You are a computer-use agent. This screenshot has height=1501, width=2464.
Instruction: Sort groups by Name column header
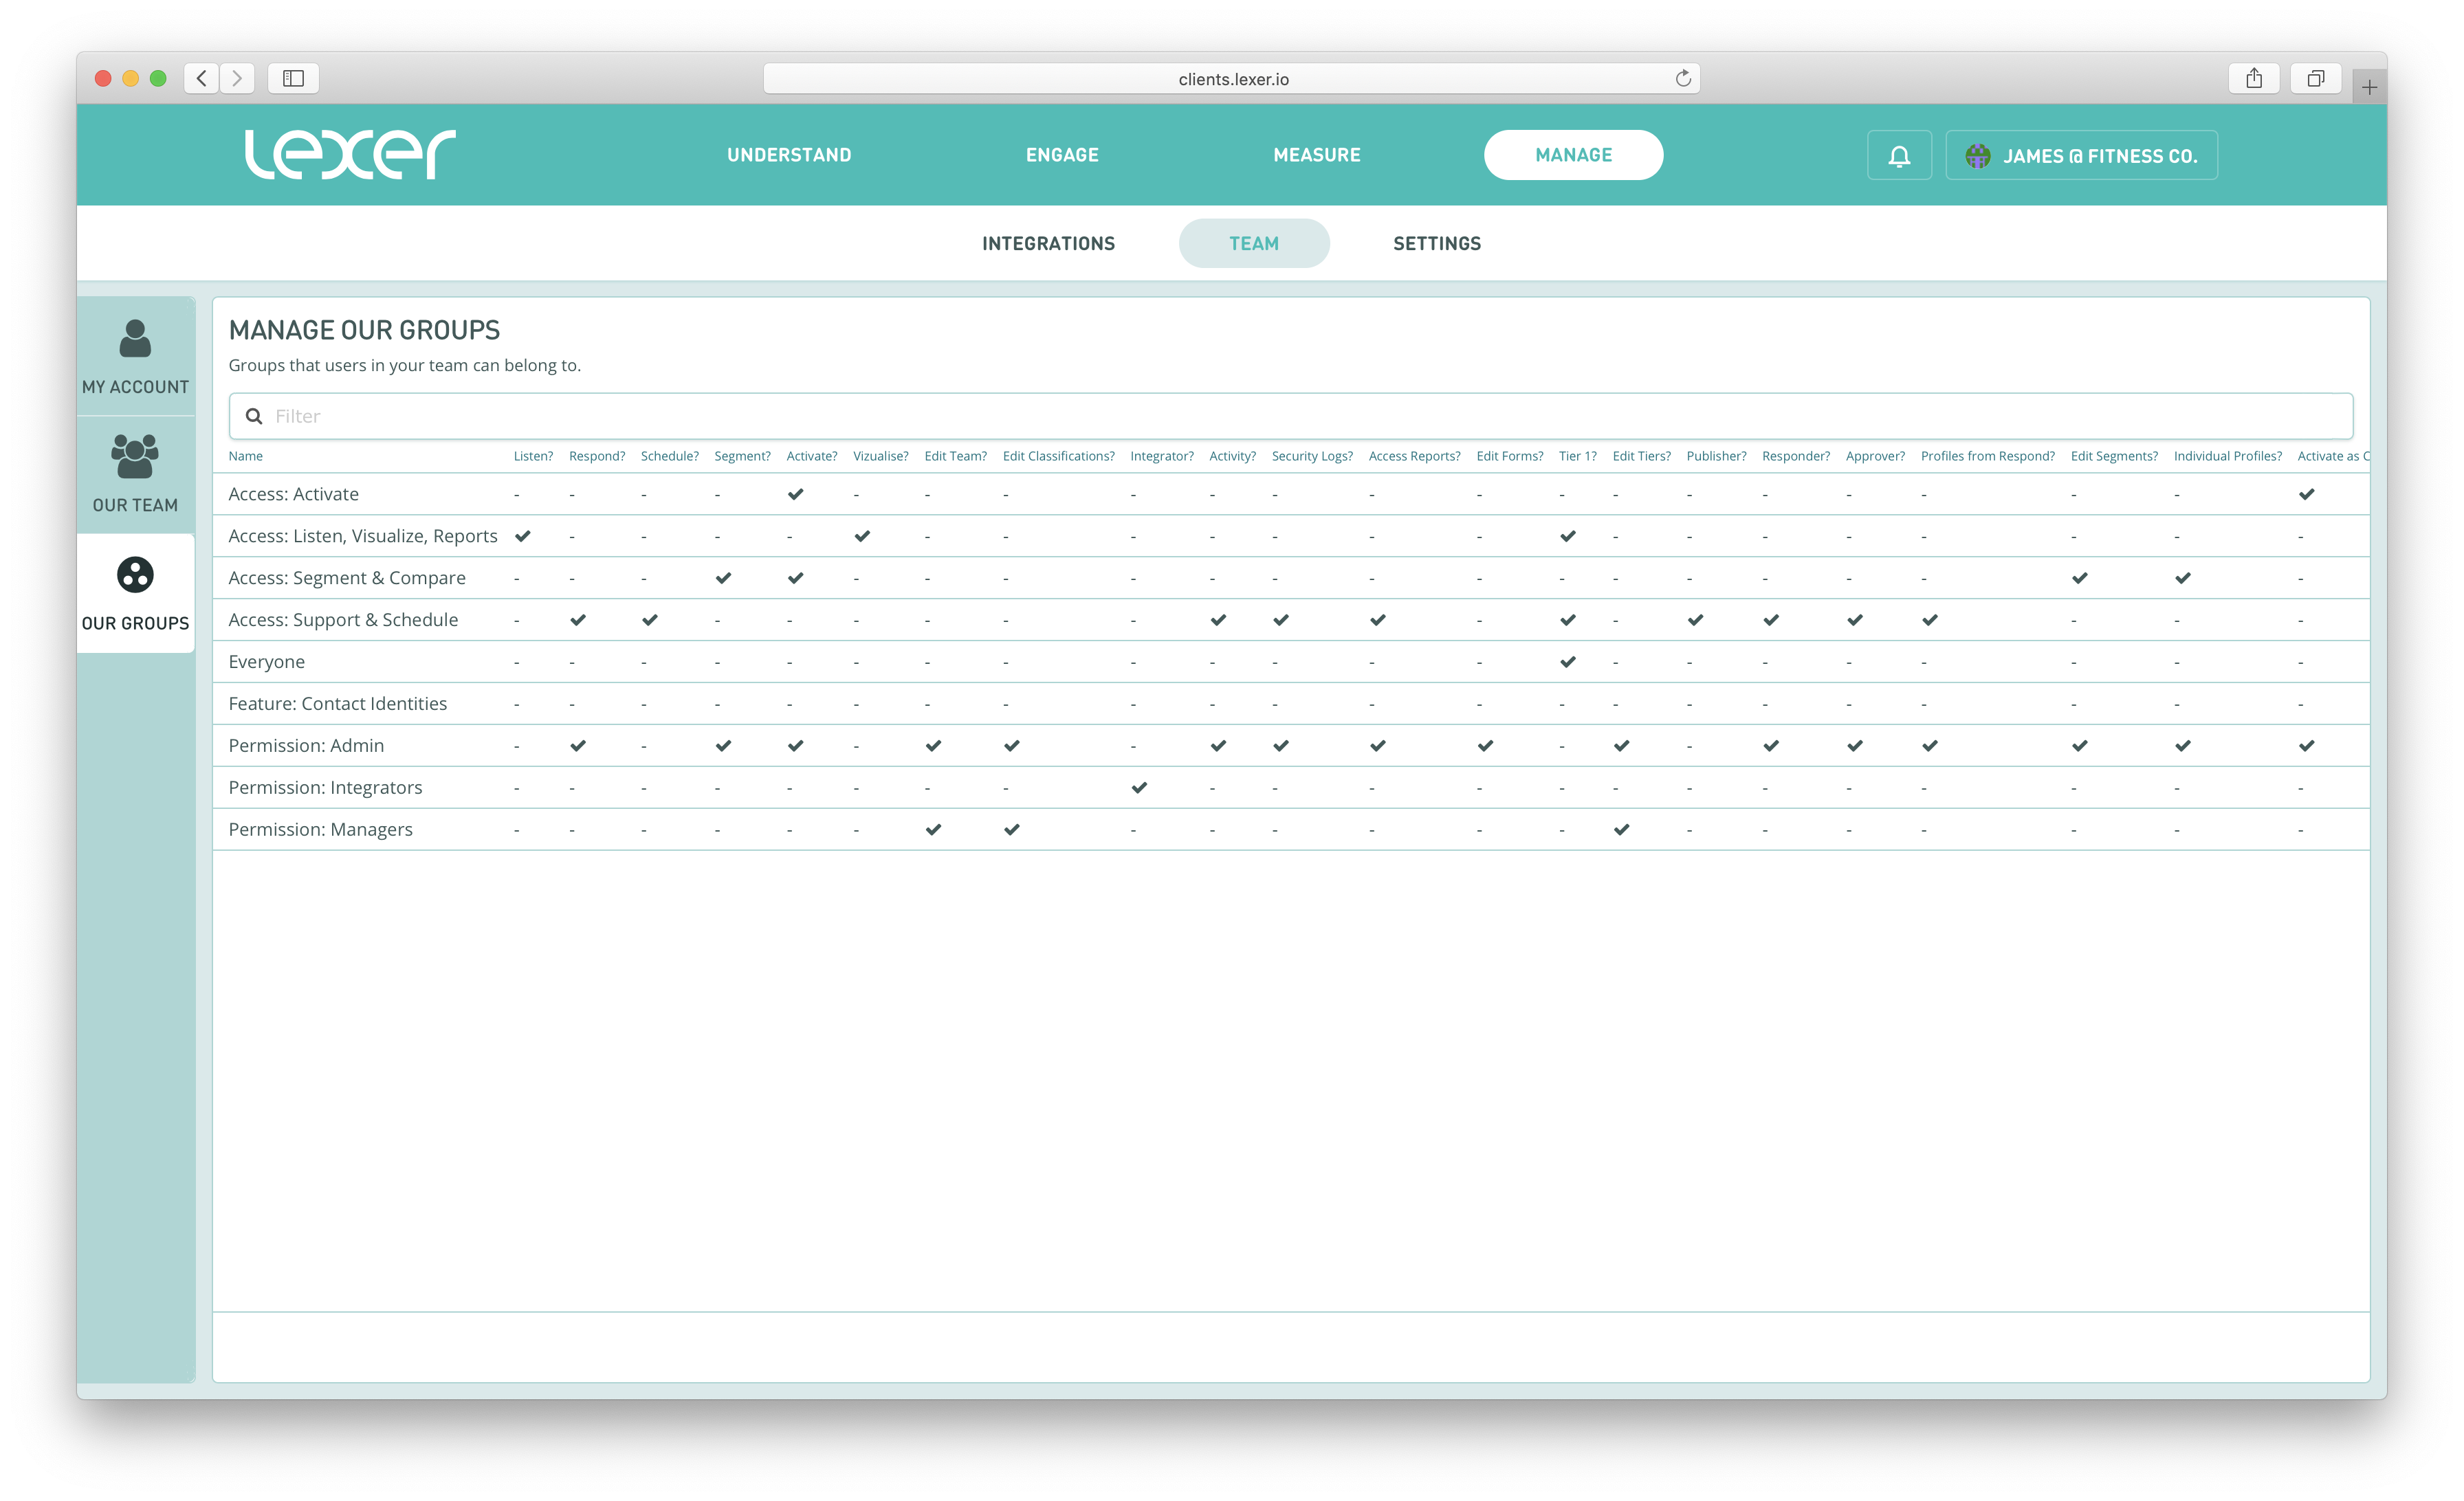pyautogui.click(x=245, y=457)
